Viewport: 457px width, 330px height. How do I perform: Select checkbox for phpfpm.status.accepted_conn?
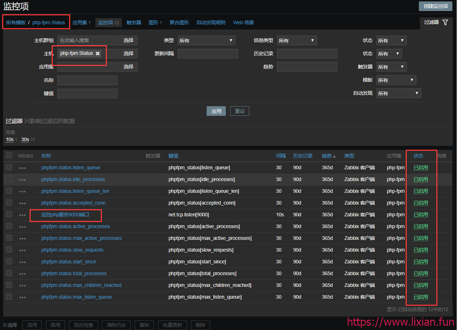(9, 202)
